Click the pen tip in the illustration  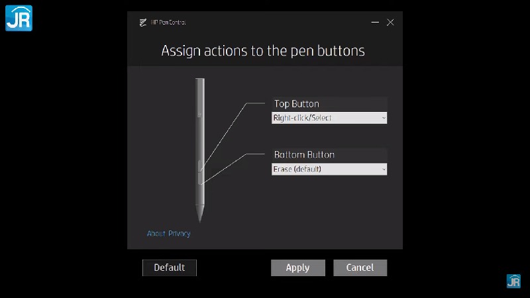pyautogui.click(x=200, y=214)
